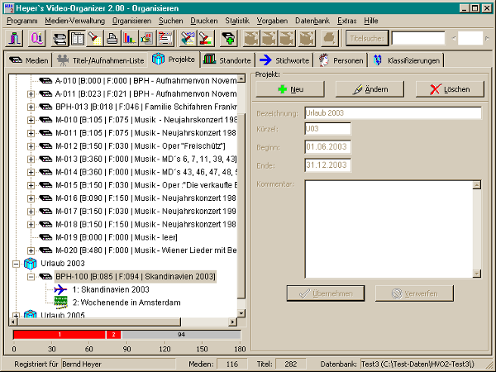Click the tape icon of M-019 entry
Image resolution: width=496 pixels, height=372 pixels.
(x=45, y=236)
